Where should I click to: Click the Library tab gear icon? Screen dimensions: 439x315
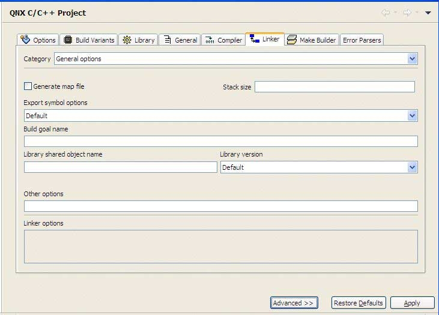click(x=127, y=40)
